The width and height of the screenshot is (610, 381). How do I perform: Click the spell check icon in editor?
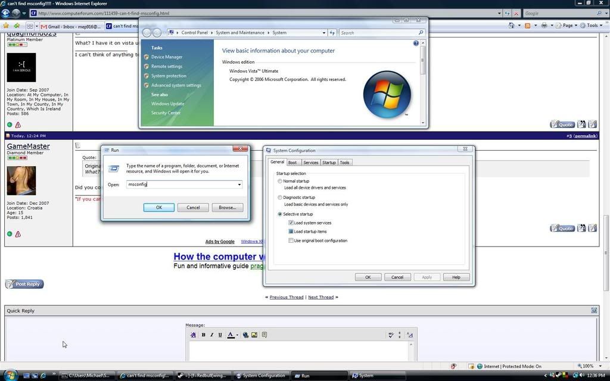tap(391, 335)
